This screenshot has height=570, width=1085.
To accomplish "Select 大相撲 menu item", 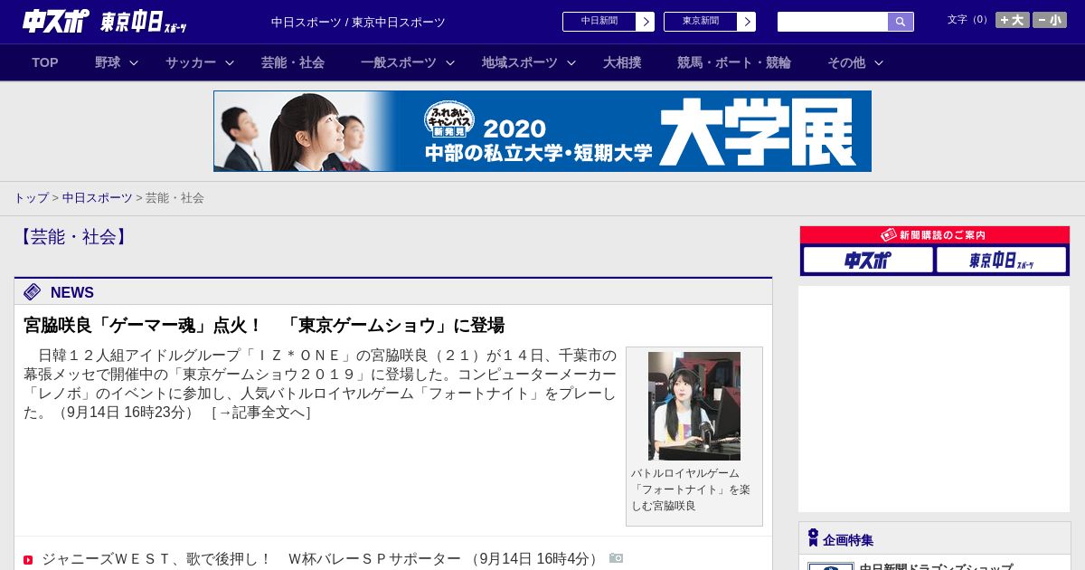I will tap(622, 62).
